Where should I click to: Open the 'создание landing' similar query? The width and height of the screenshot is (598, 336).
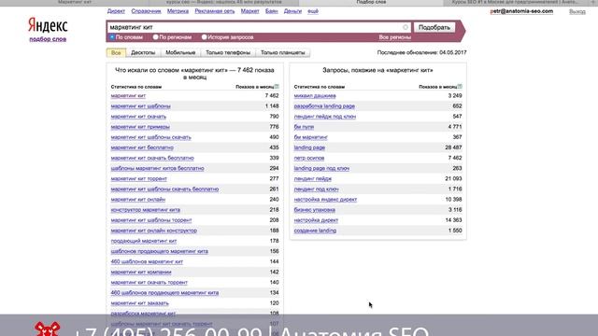coord(315,231)
